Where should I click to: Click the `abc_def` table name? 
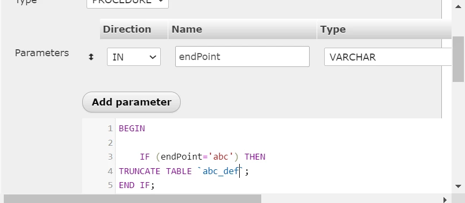220,171
